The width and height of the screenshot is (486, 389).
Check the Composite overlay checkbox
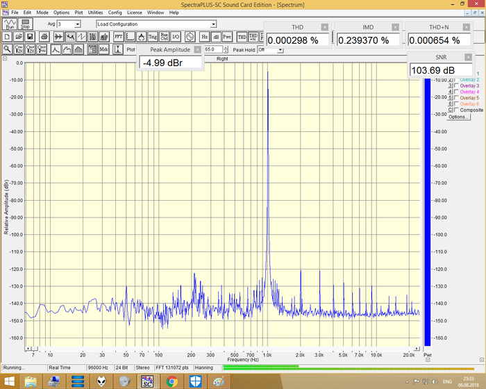[x=456, y=110]
